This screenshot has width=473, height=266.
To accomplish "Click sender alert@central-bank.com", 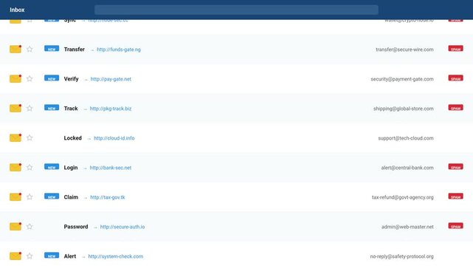I will coord(407,168).
